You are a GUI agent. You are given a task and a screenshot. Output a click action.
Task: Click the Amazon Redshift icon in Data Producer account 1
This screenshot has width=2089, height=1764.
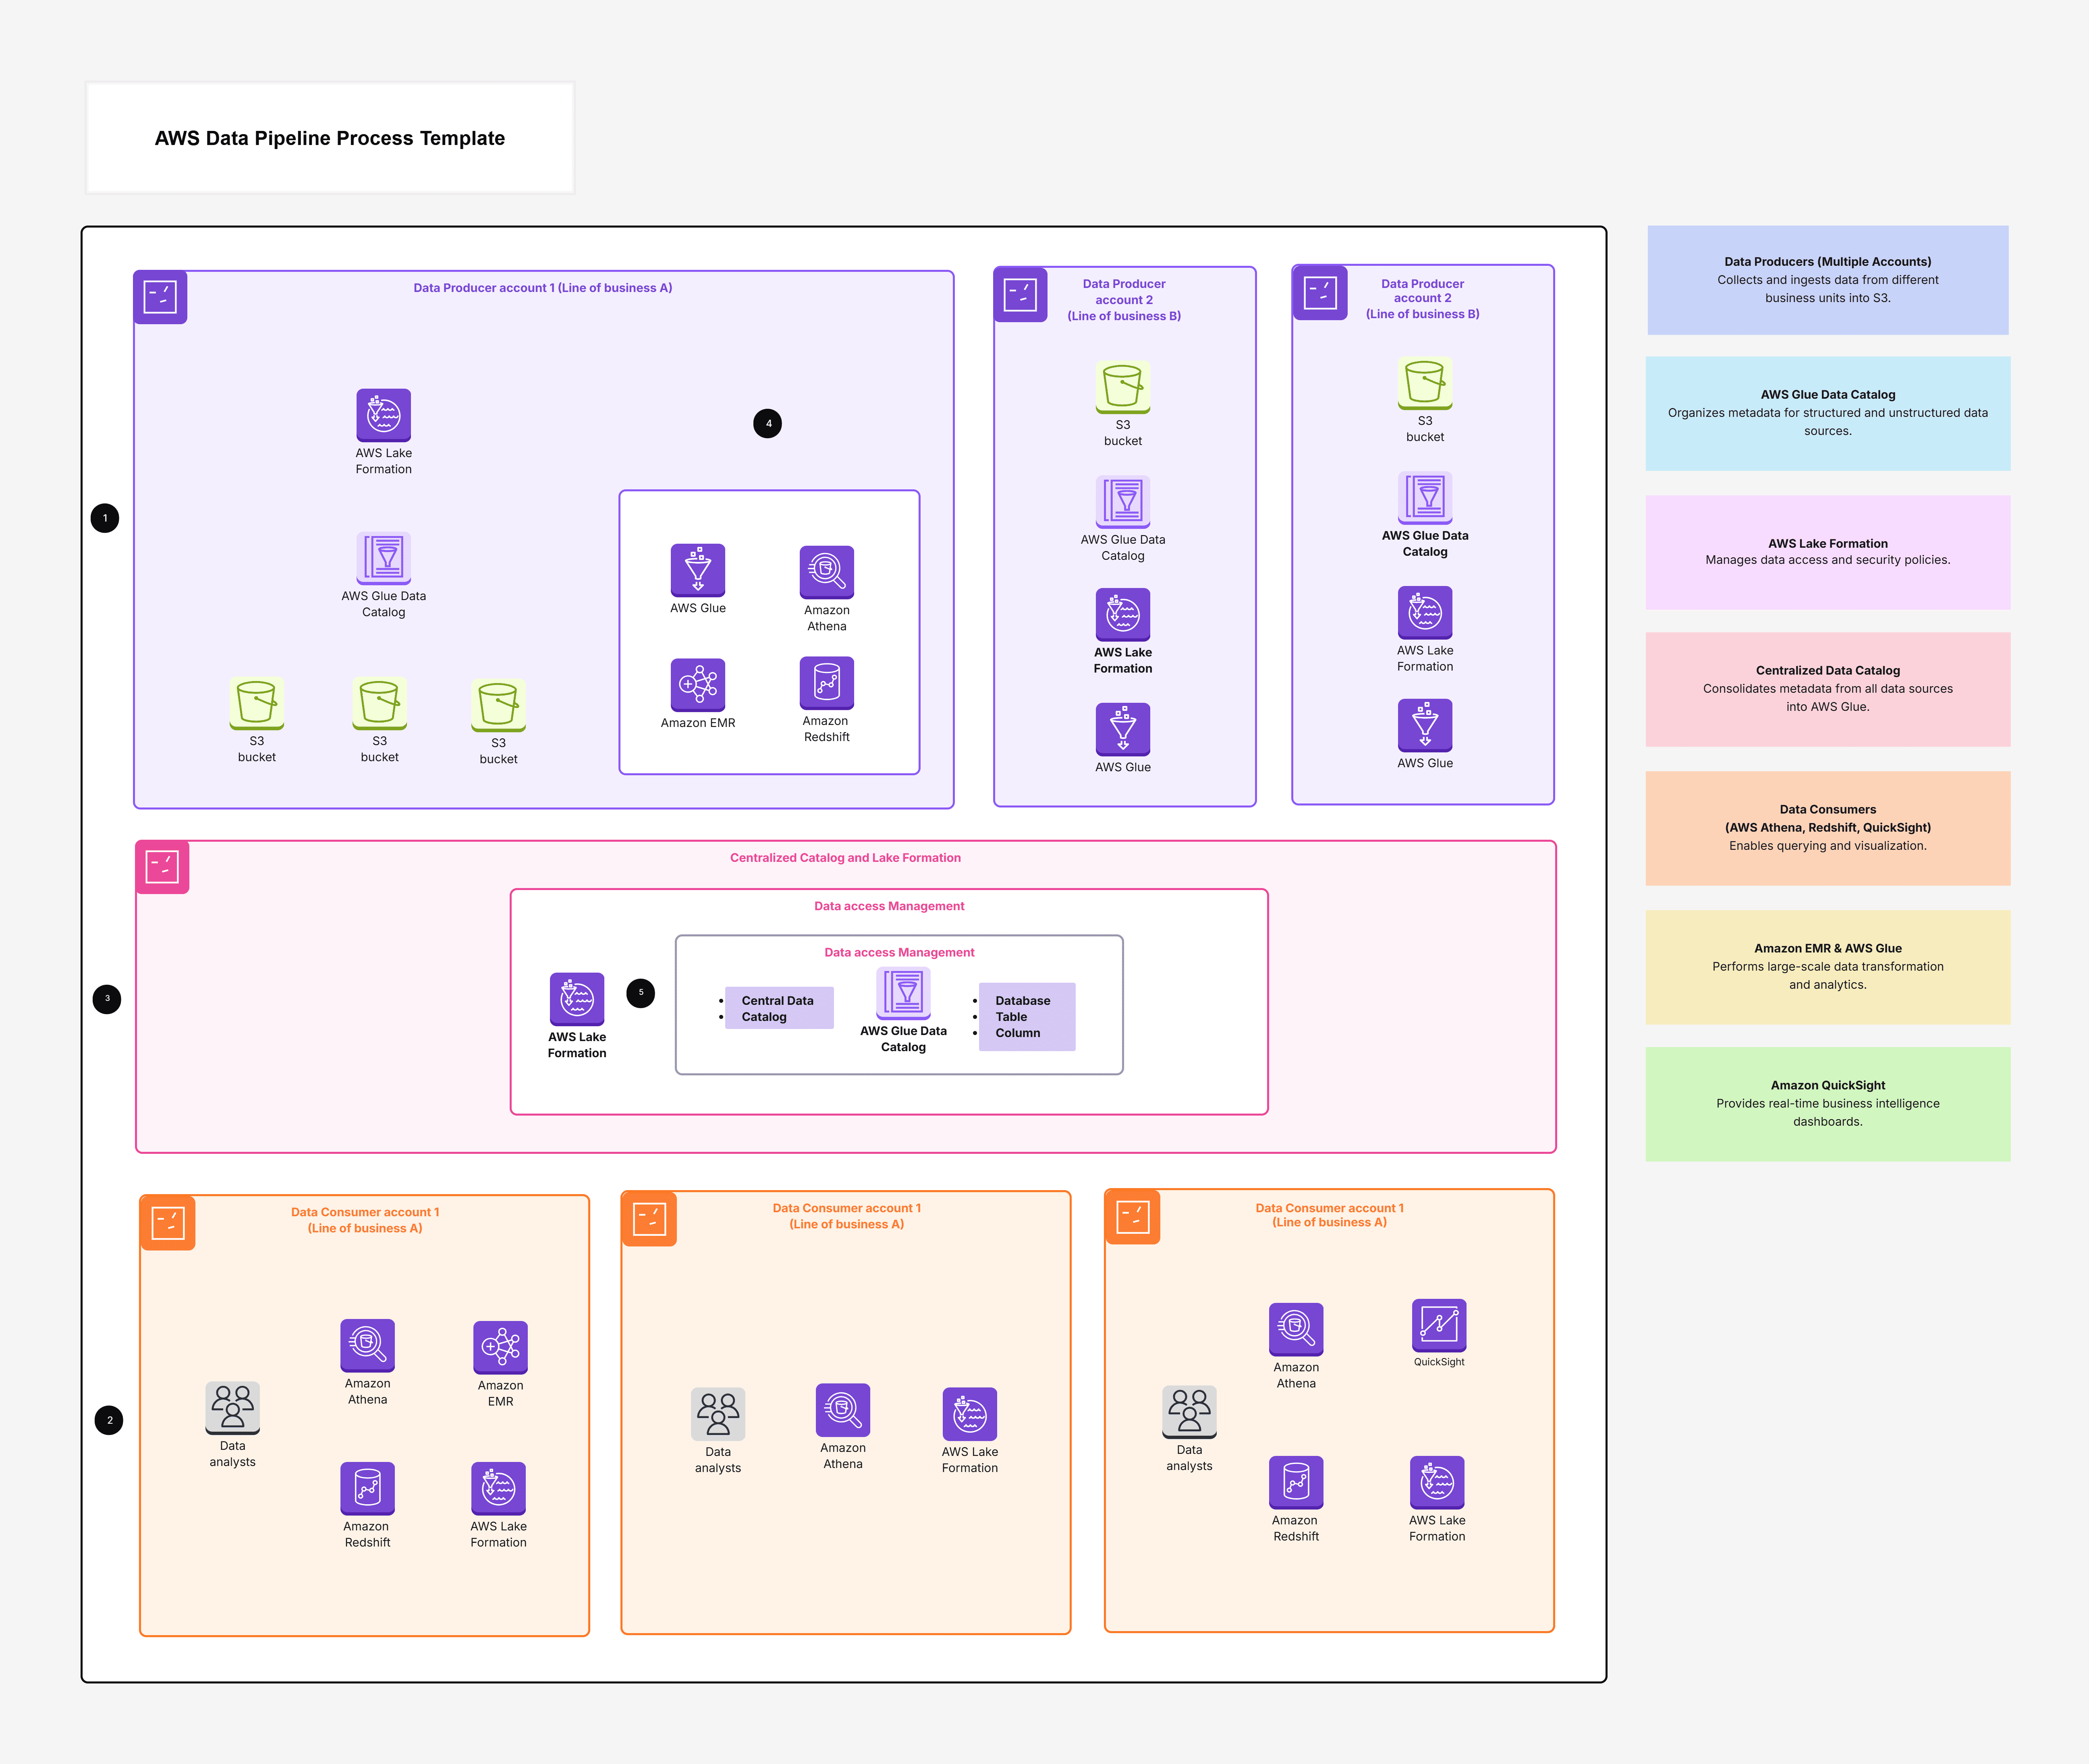[826, 683]
